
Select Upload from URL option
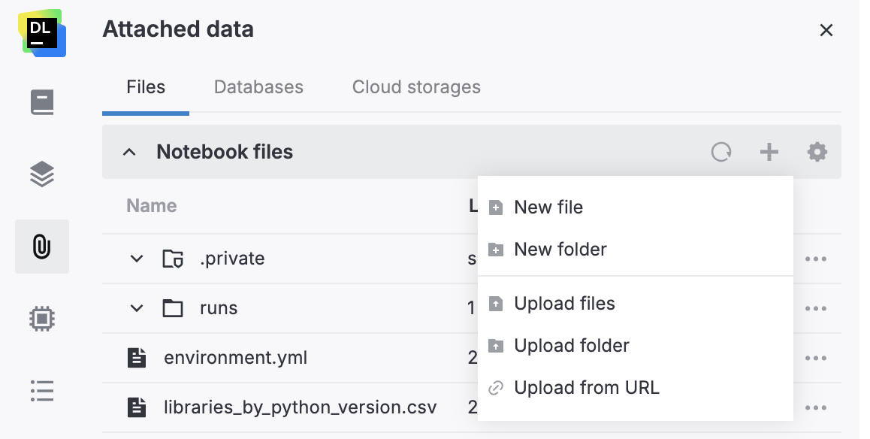click(x=587, y=387)
